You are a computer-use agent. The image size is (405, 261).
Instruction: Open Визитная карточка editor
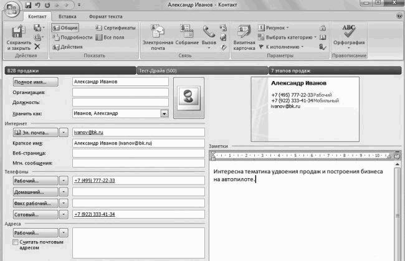[244, 38]
